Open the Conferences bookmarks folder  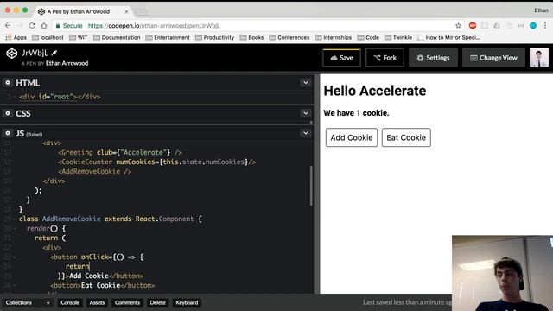tap(289, 37)
